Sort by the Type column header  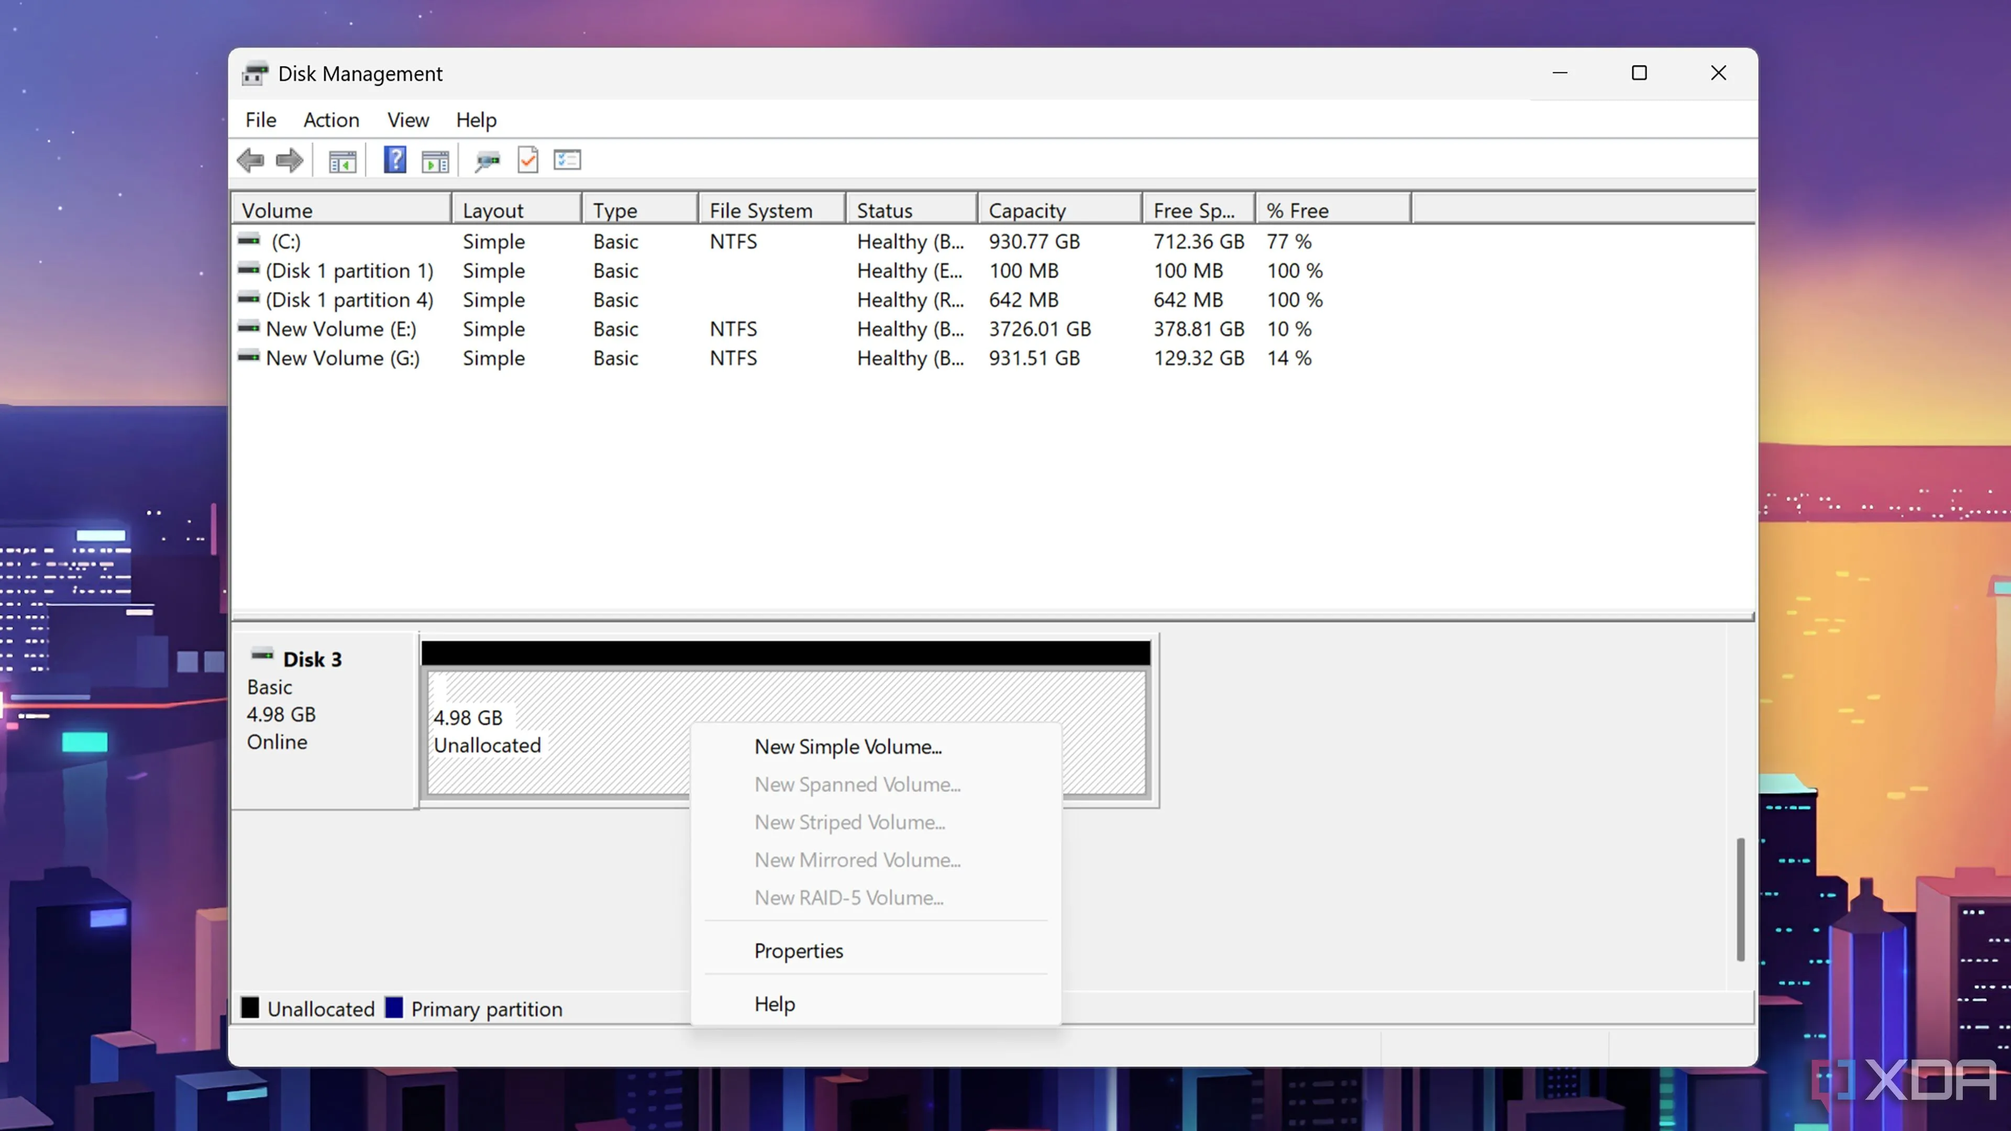coord(640,210)
